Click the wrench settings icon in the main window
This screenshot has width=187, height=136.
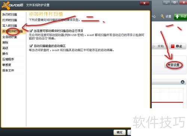tap(162, 16)
